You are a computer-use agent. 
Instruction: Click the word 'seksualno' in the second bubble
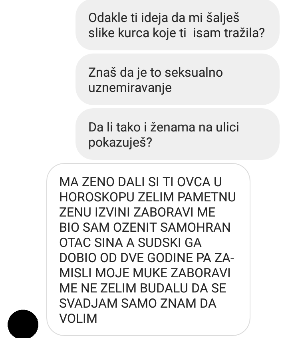pos(194,72)
